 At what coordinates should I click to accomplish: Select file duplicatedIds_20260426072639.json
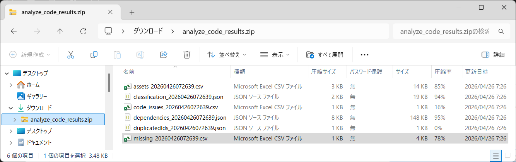(x=179, y=128)
